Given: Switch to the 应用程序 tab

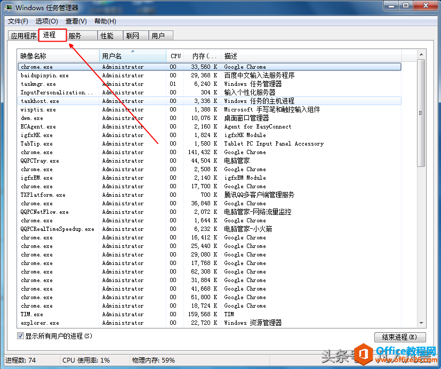Looking at the screenshot, I should pyautogui.click(x=23, y=36).
